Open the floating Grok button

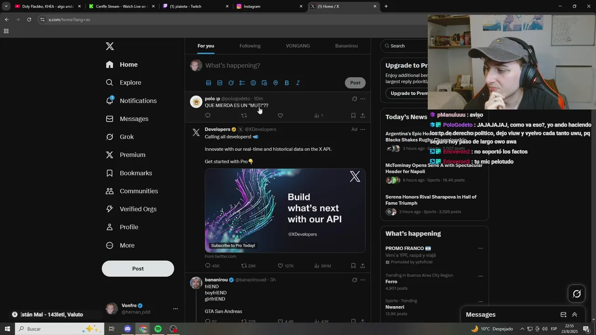click(x=576, y=294)
